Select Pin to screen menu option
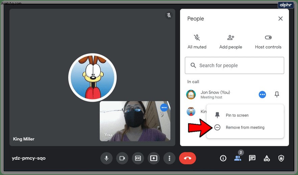The height and width of the screenshot is (175, 298). point(245,115)
